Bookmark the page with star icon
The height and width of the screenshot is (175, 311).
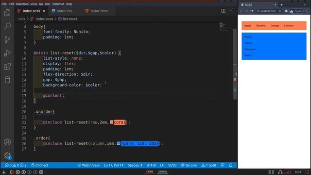coord(280,11)
